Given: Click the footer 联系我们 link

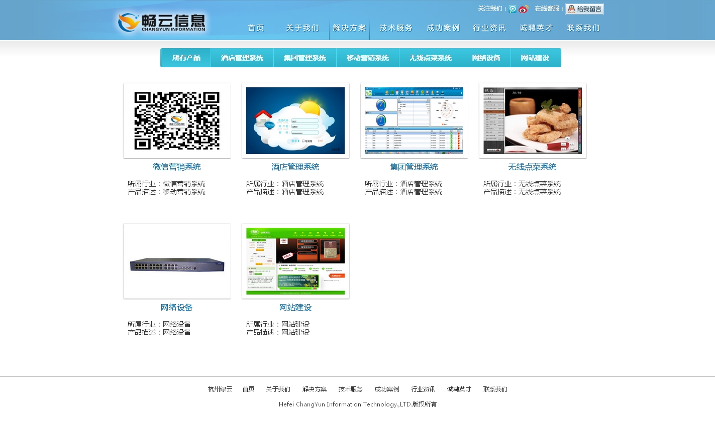Looking at the screenshot, I should click(x=495, y=389).
